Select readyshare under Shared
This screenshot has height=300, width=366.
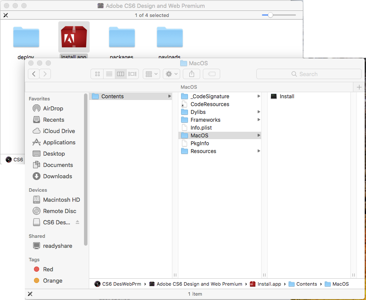click(57, 246)
